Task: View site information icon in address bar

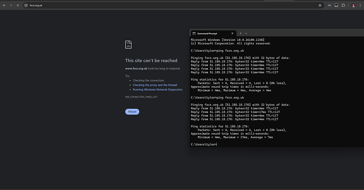Action: tap(26, 5)
